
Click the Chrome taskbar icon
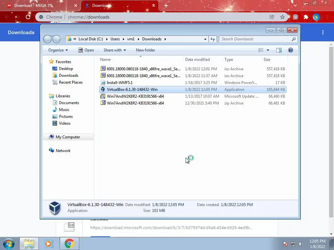[x=69, y=243]
